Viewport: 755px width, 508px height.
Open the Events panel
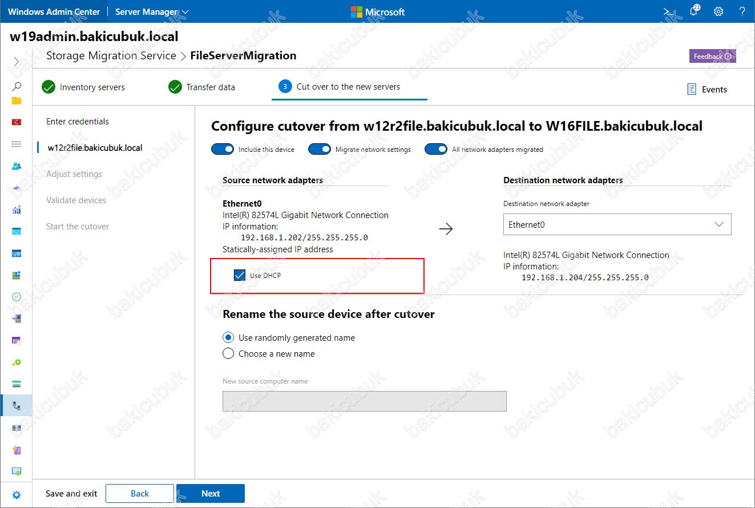[707, 90]
